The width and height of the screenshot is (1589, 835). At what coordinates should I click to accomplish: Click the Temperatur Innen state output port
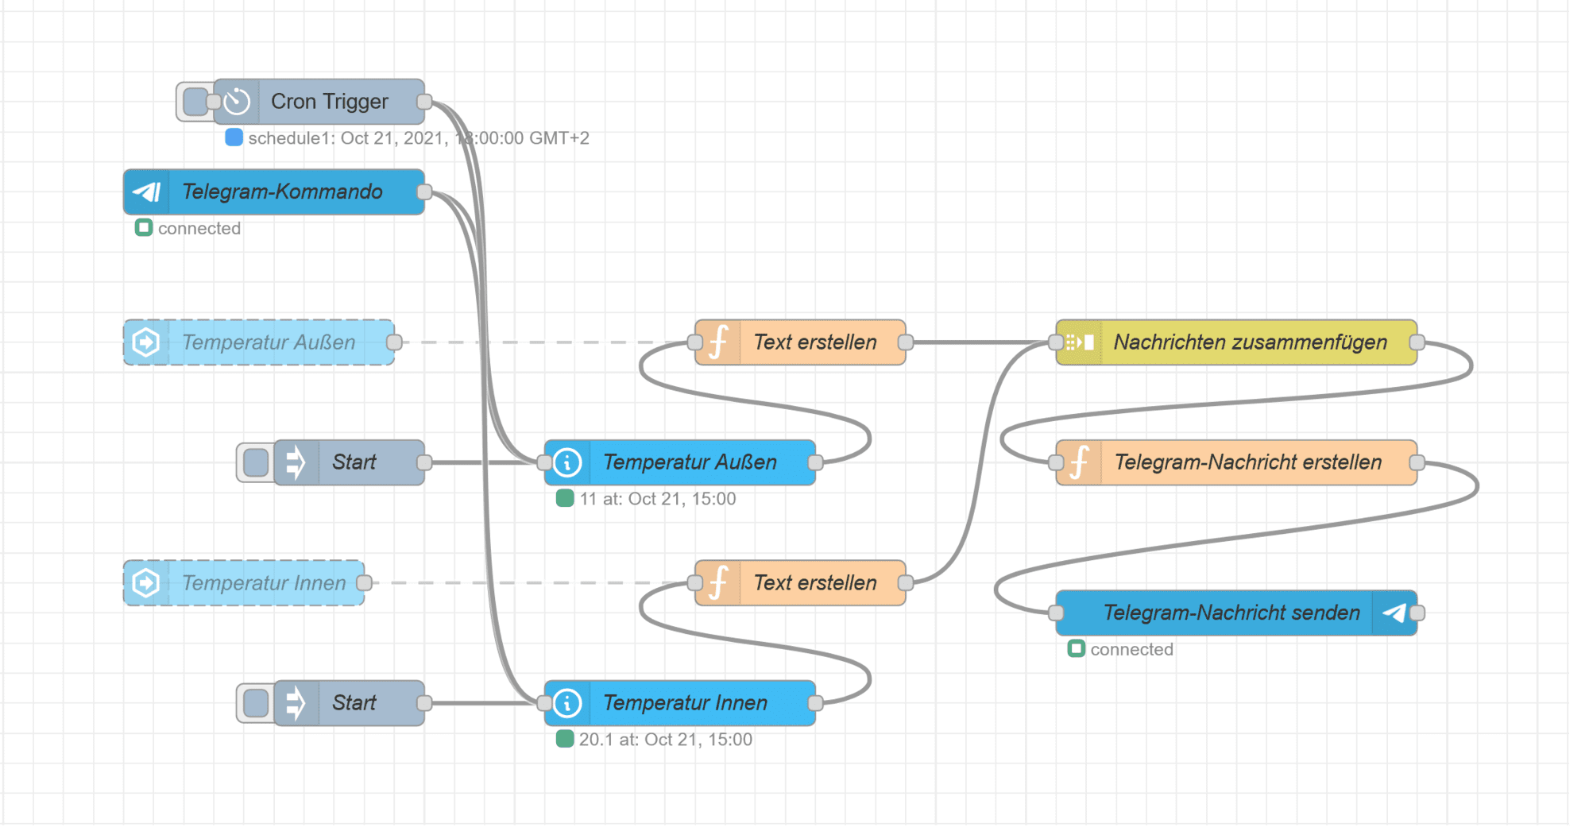coord(815,703)
